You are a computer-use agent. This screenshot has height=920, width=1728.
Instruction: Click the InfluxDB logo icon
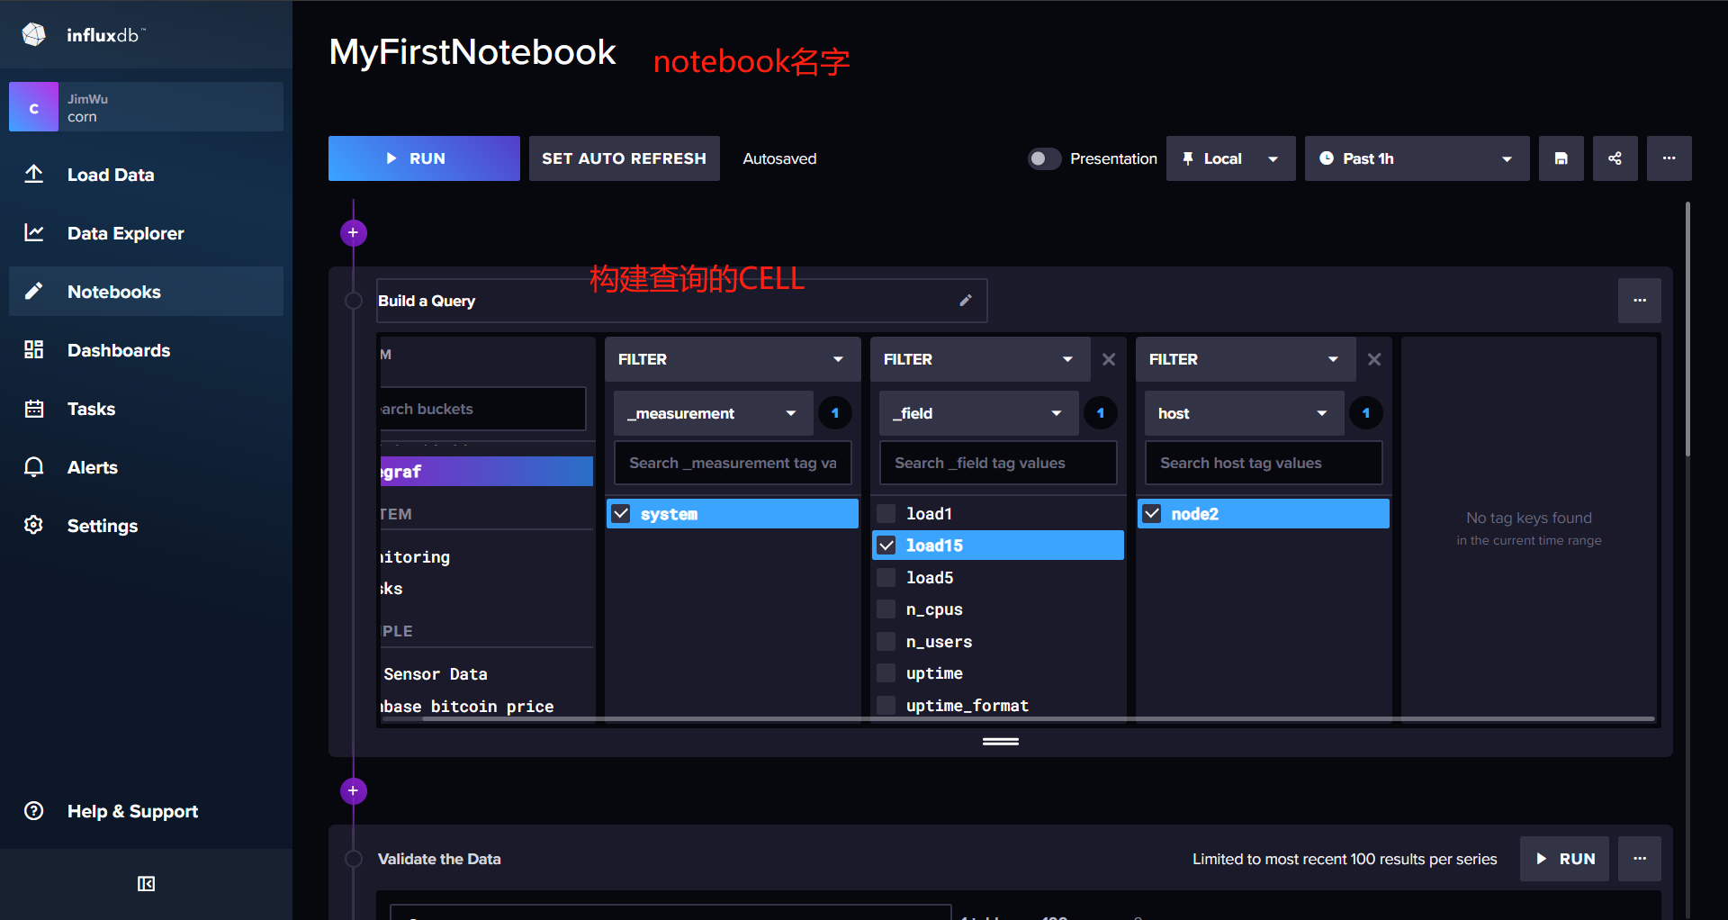click(34, 35)
